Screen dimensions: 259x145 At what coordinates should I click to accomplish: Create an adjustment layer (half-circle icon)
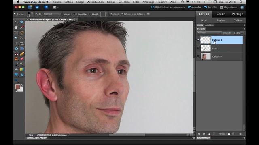209,134
